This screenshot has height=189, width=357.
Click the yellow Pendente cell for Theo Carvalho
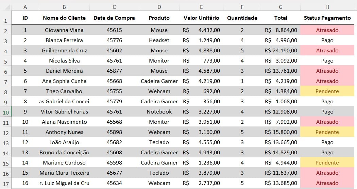[327, 91]
